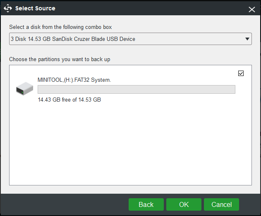
Task: Confirm the selection with OK
Action: (x=184, y=204)
